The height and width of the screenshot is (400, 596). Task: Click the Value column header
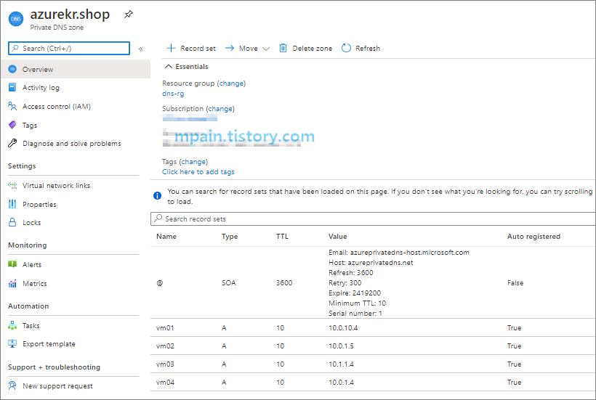click(x=337, y=236)
